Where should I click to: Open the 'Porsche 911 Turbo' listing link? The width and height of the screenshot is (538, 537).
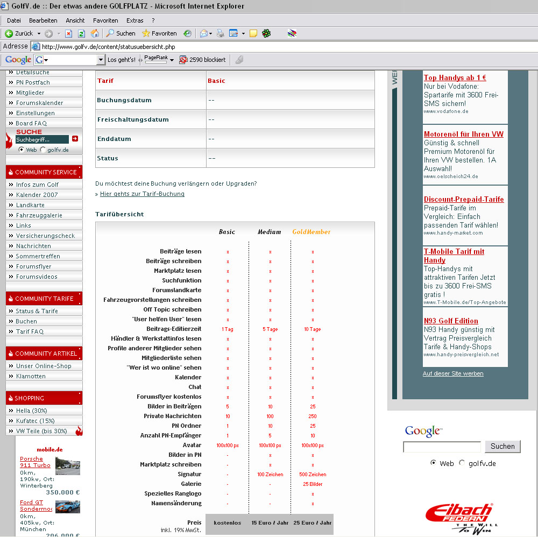35,462
